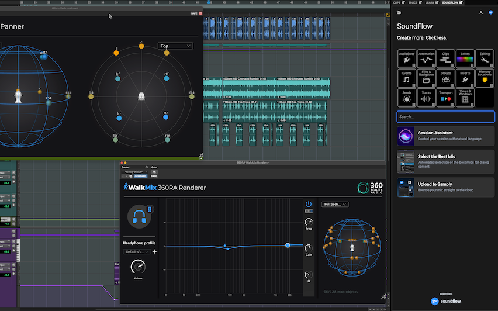
Task: Open the Top view dropdown in Panner
Action: tap(175, 46)
